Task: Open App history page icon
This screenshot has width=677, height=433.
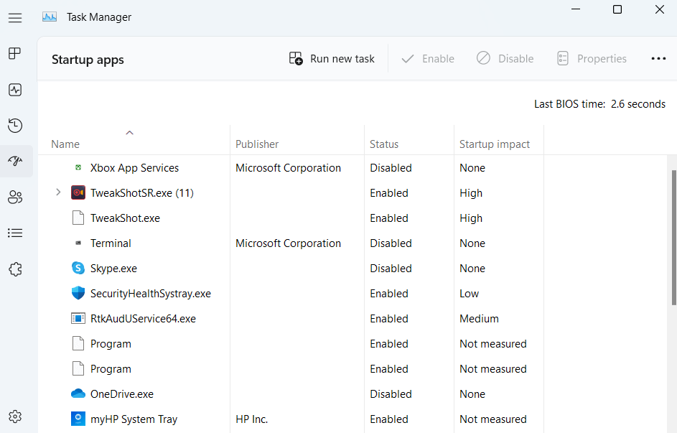Action: (15, 126)
